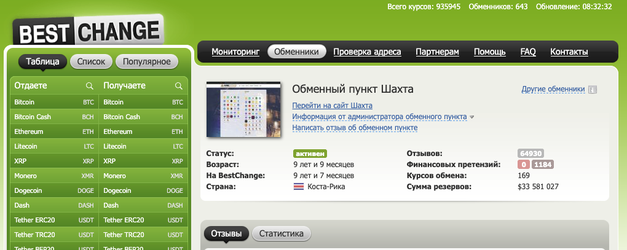
Task: Open the Мониторинг menu item
Action: click(235, 52)
